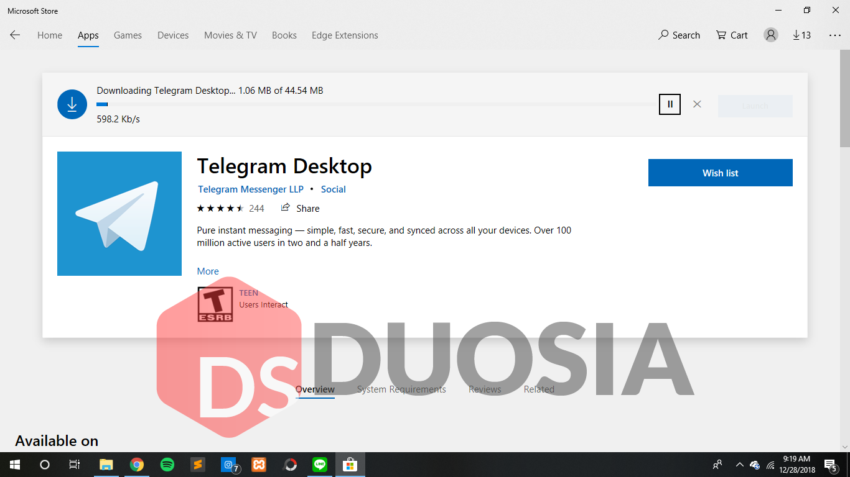
Task: Click the Telegram paper plane app logo
Action: tap(119, 214)
